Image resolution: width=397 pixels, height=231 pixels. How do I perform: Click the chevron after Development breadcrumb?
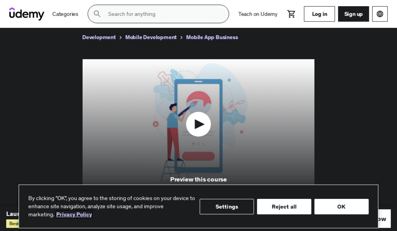click(x=121, y=38)
